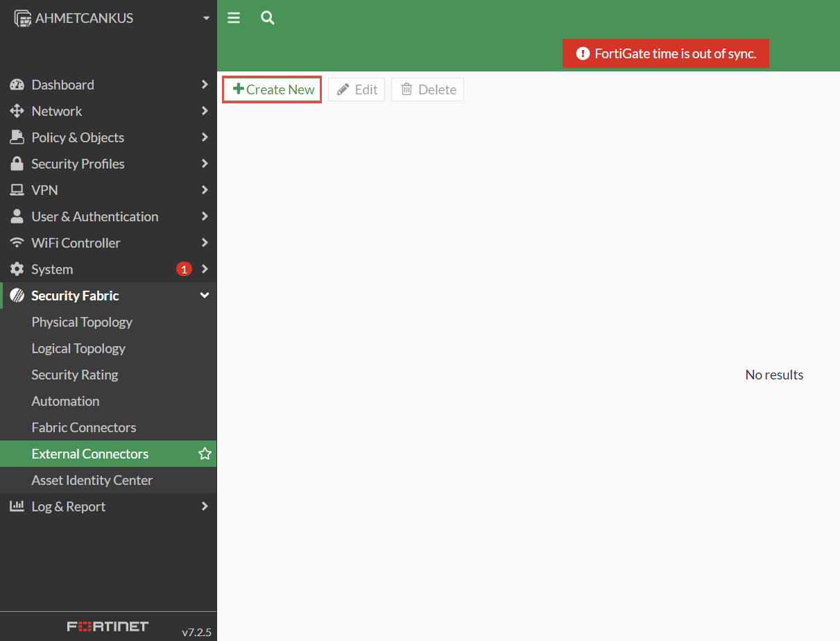Image resolution: width=840 pixels, height=641 pixels.
Task: Open the Dashboard menu label
Action: (62, 85)
